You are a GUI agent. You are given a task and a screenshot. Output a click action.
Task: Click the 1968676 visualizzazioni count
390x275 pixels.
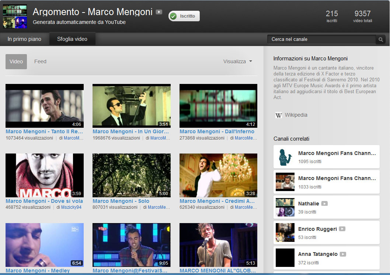pos(116,138)
